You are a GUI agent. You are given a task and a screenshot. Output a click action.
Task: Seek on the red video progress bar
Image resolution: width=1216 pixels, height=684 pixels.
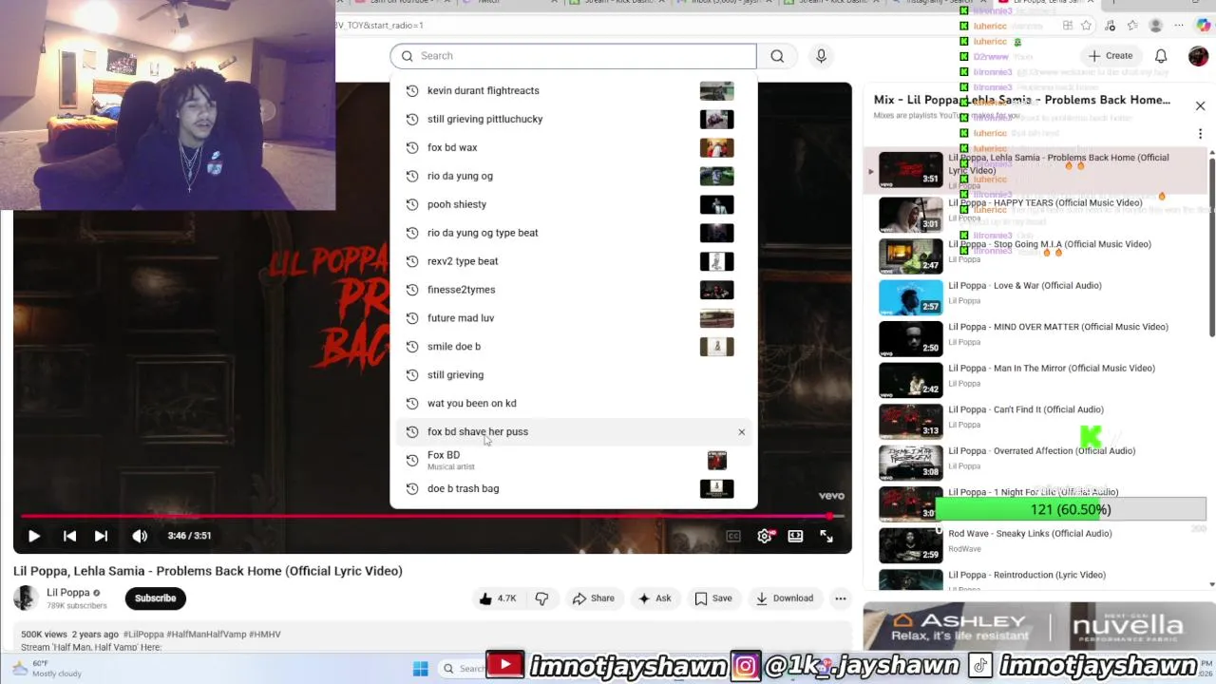click(x=432, y=517)
